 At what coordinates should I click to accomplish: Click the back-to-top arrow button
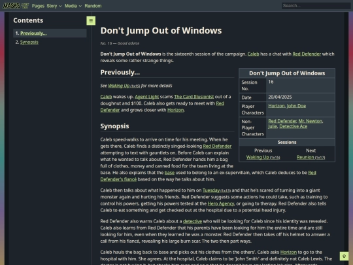[x=344, y=256]
